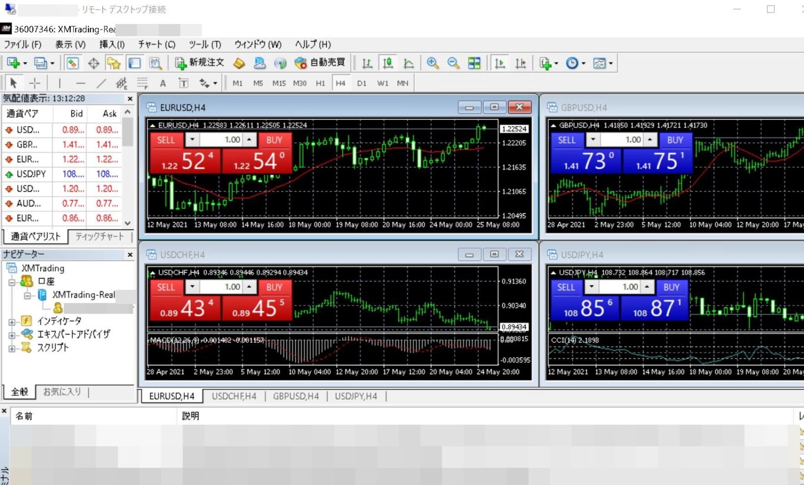Switch timeframe to H1
This screenshot has height=485, width=804.
point(320,83)
